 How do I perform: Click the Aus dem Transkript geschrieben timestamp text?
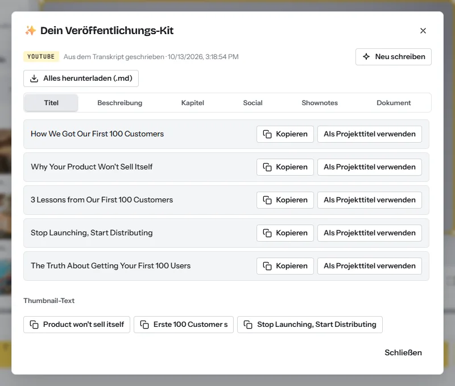pos(151,57)
